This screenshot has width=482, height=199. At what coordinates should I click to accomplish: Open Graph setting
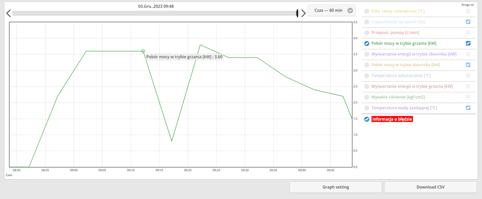(x=335, y=187)
